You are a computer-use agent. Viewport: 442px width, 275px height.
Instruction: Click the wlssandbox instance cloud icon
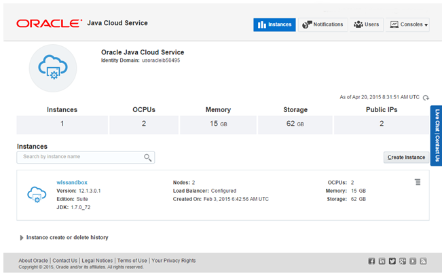(x=36, y=194)
